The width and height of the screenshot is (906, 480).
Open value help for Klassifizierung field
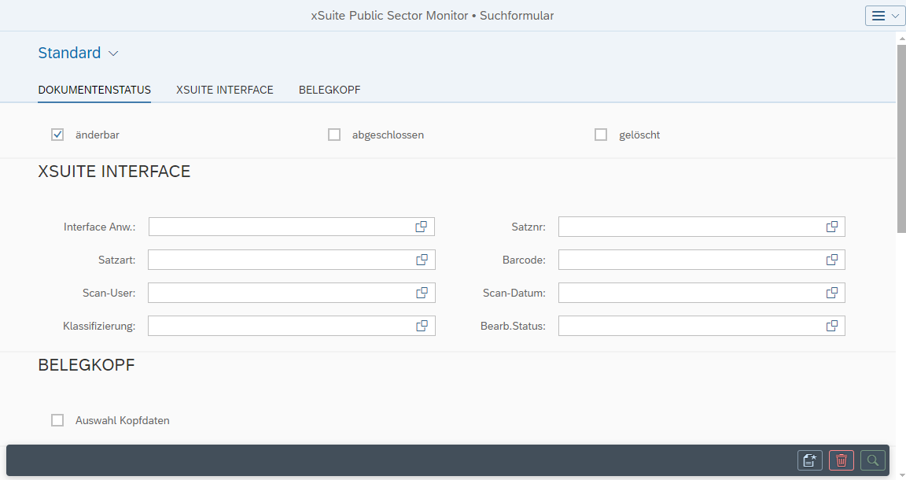tap(422, 325)
